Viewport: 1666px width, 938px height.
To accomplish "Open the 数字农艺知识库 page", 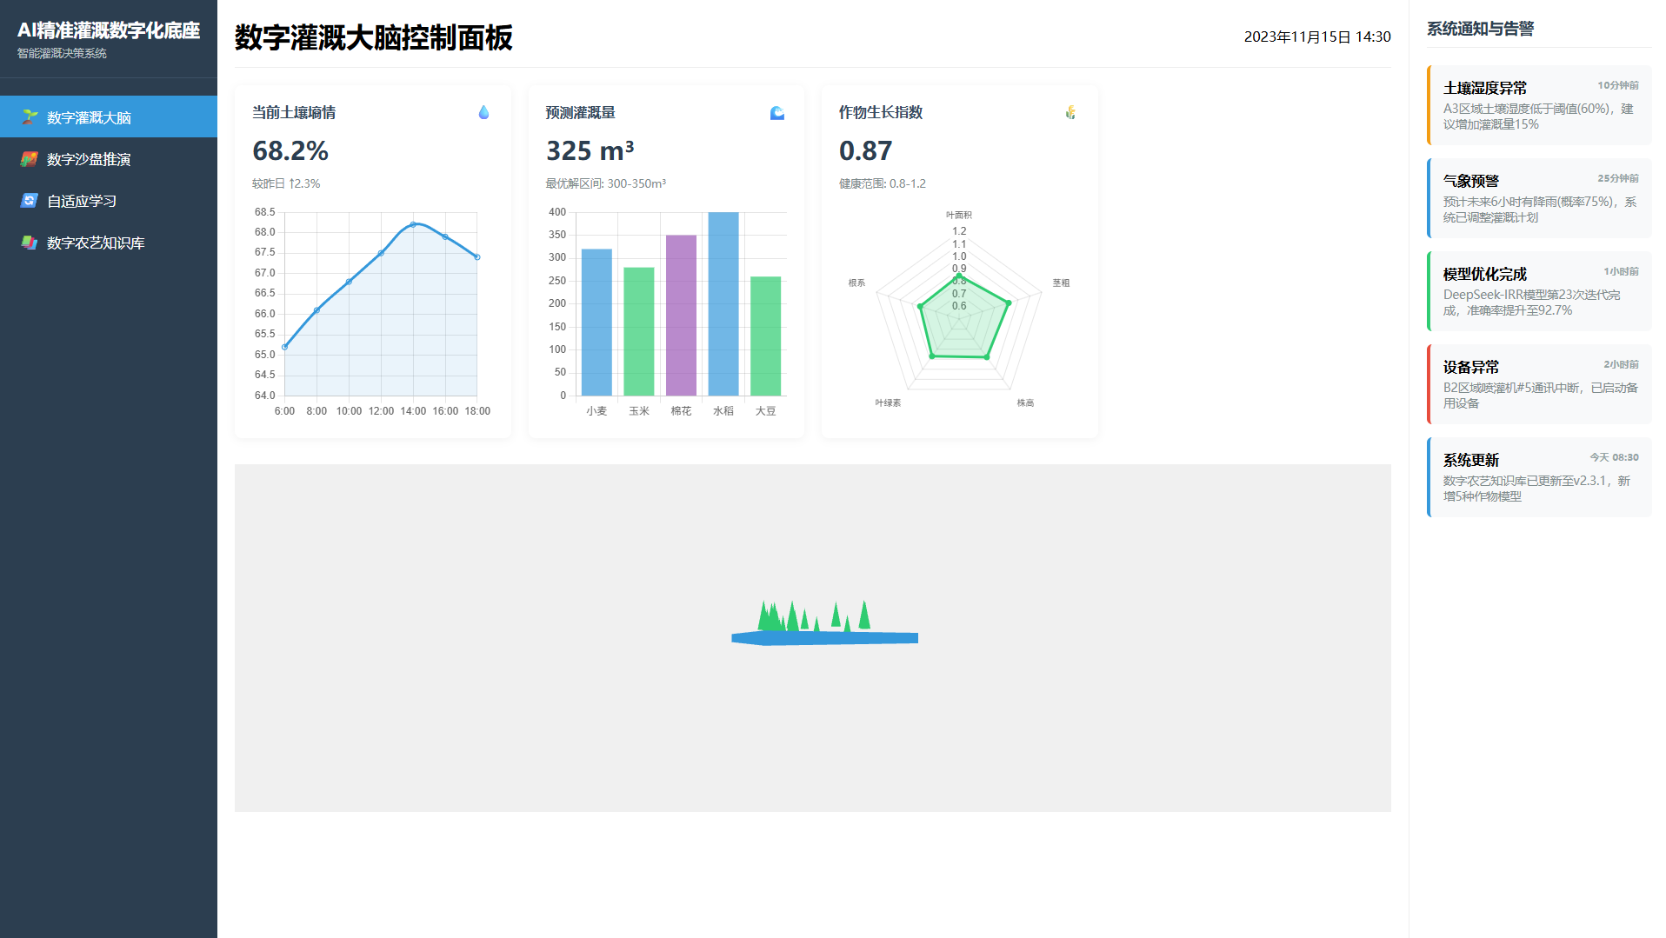I will (x=96, y=243).
